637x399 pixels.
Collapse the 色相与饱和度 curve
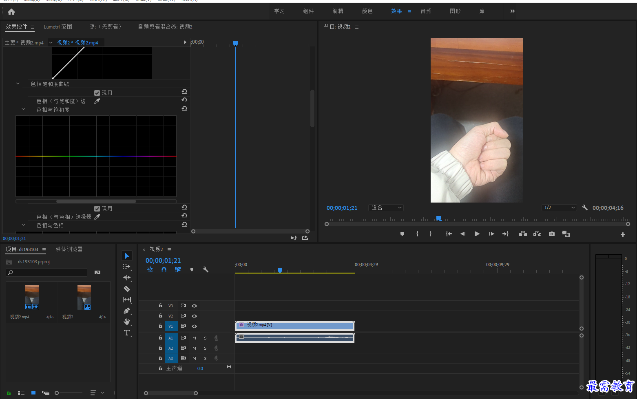point(23,109)
